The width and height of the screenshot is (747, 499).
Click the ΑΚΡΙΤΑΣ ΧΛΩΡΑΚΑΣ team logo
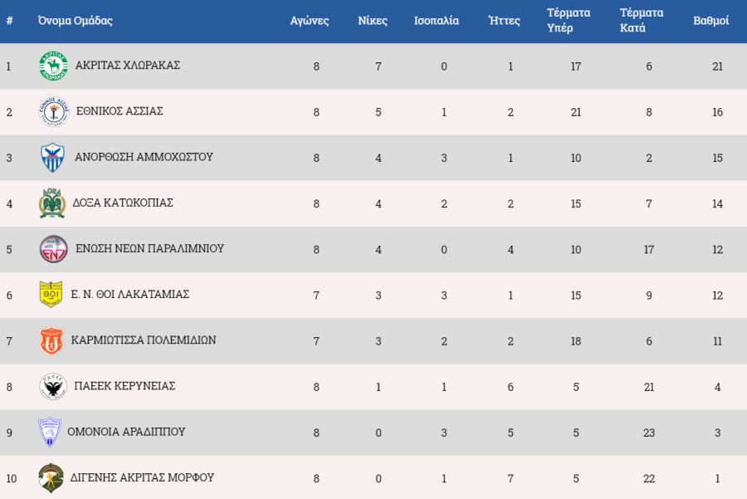click(53, 66)
